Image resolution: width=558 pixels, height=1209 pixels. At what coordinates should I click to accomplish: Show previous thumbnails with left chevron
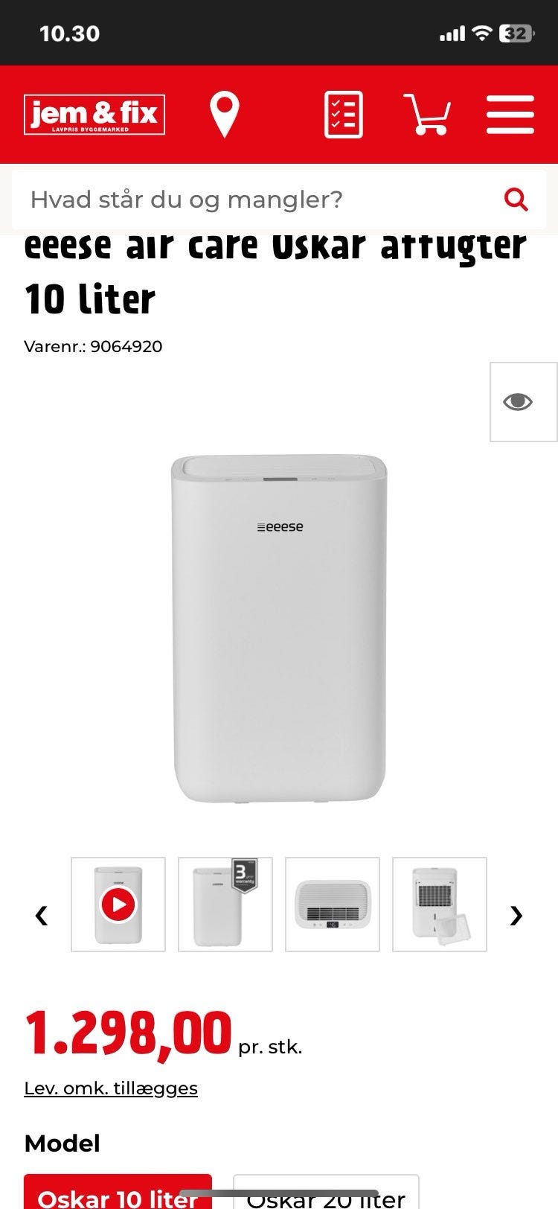(x=42, y=914)
